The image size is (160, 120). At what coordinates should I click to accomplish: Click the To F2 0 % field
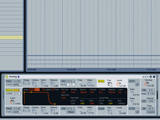point(71,85)
